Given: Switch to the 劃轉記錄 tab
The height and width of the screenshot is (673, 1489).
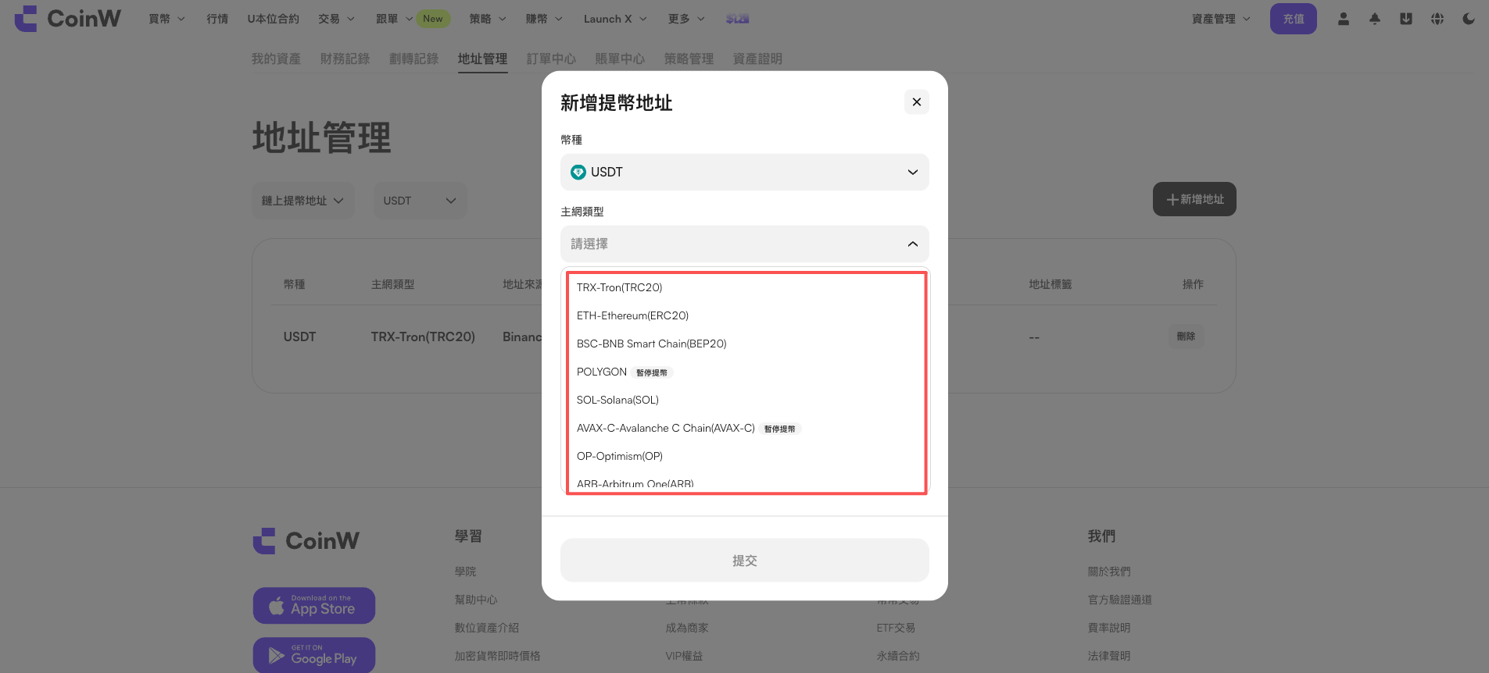Looking at the screenshot, I should 413,59.
